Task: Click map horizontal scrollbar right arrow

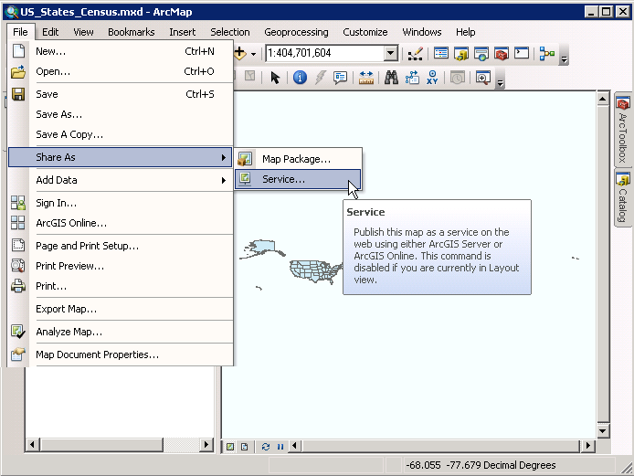Action: (587, 446)
